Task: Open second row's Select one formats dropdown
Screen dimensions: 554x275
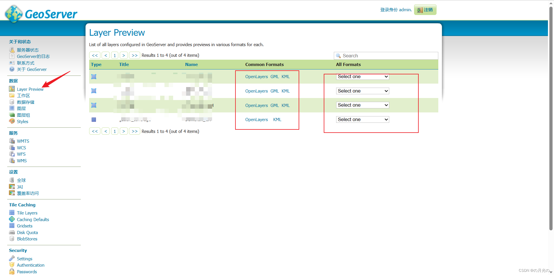Action: pyautogui.click(x=362, y=91)
